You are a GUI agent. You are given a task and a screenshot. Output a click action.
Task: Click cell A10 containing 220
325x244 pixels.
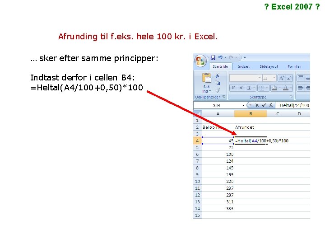tap(218, 181)
